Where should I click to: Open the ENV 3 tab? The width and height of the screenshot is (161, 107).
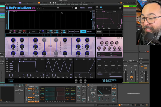31,59
